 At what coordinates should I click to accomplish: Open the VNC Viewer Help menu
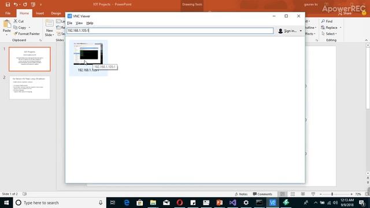click(90, 23)
